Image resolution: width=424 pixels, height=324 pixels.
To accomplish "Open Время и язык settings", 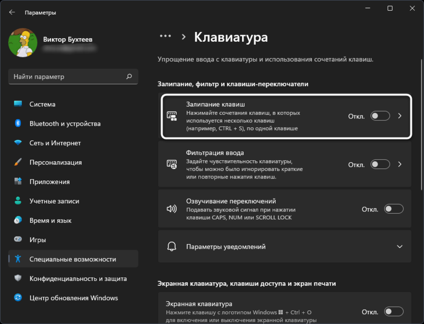I will pyautogui.click(x=73, y=220).
